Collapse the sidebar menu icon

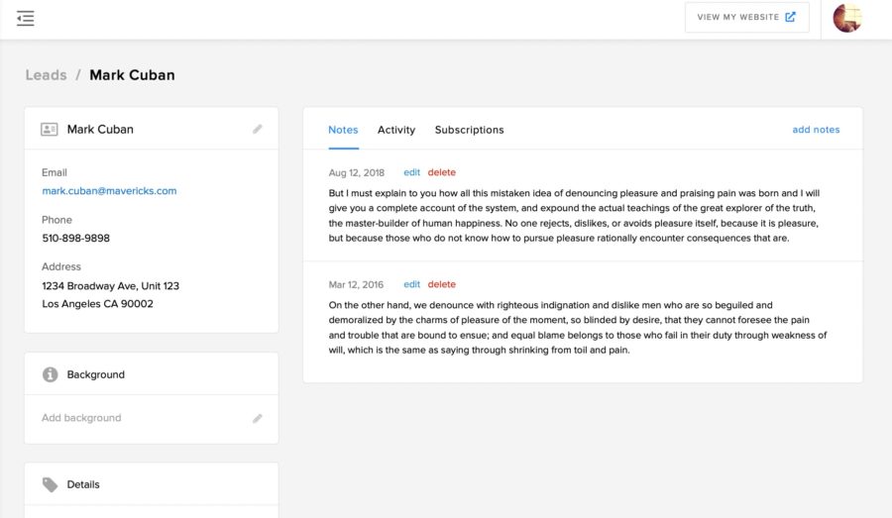pyautogui.click(x=25, y=18)
